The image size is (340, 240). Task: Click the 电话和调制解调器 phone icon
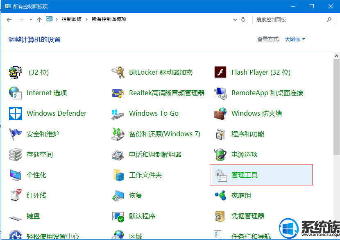click(118, 155)
